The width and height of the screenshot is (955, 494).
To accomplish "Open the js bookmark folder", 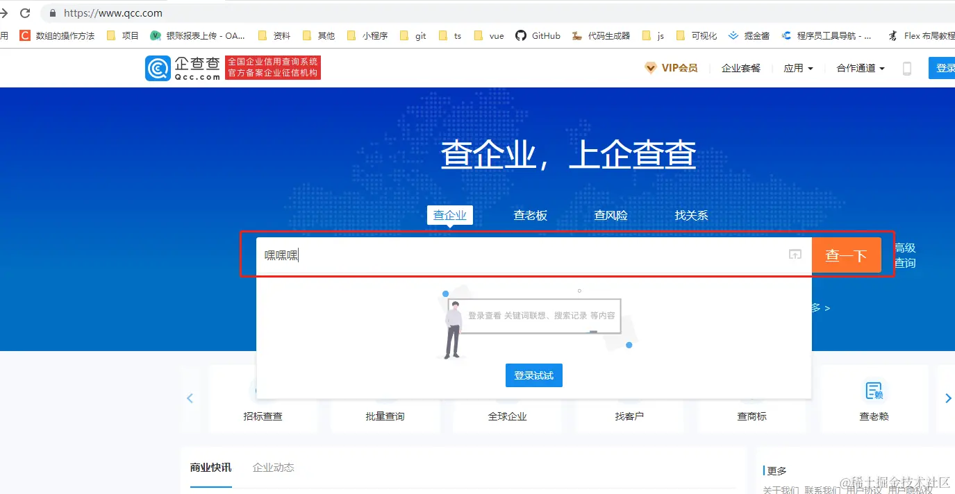I will [654, 35].
